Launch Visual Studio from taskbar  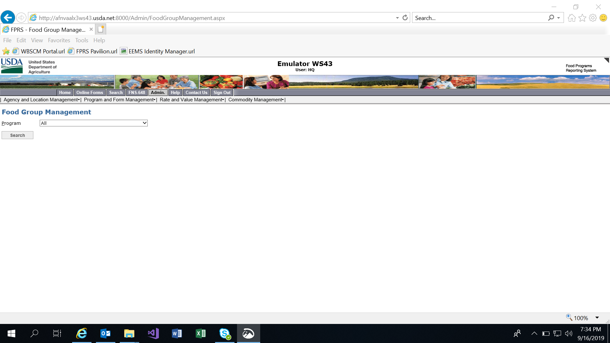pyautogui.click(x=153, y=333)
